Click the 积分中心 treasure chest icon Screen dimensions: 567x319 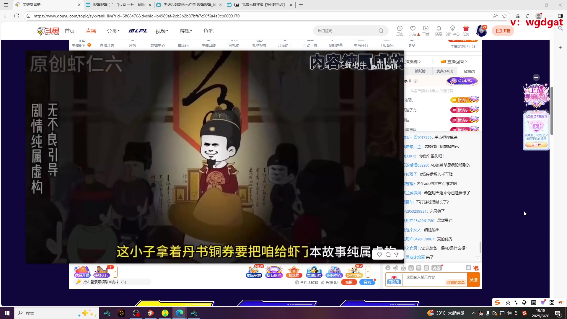coord(334,271)
